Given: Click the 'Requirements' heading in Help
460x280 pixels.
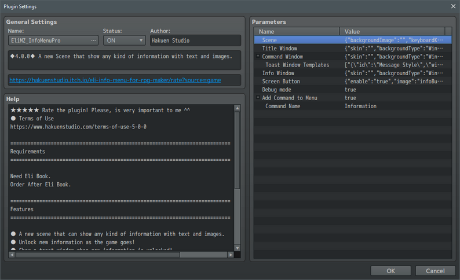Looking at the screenshot, I should click(x=28, y=152).
